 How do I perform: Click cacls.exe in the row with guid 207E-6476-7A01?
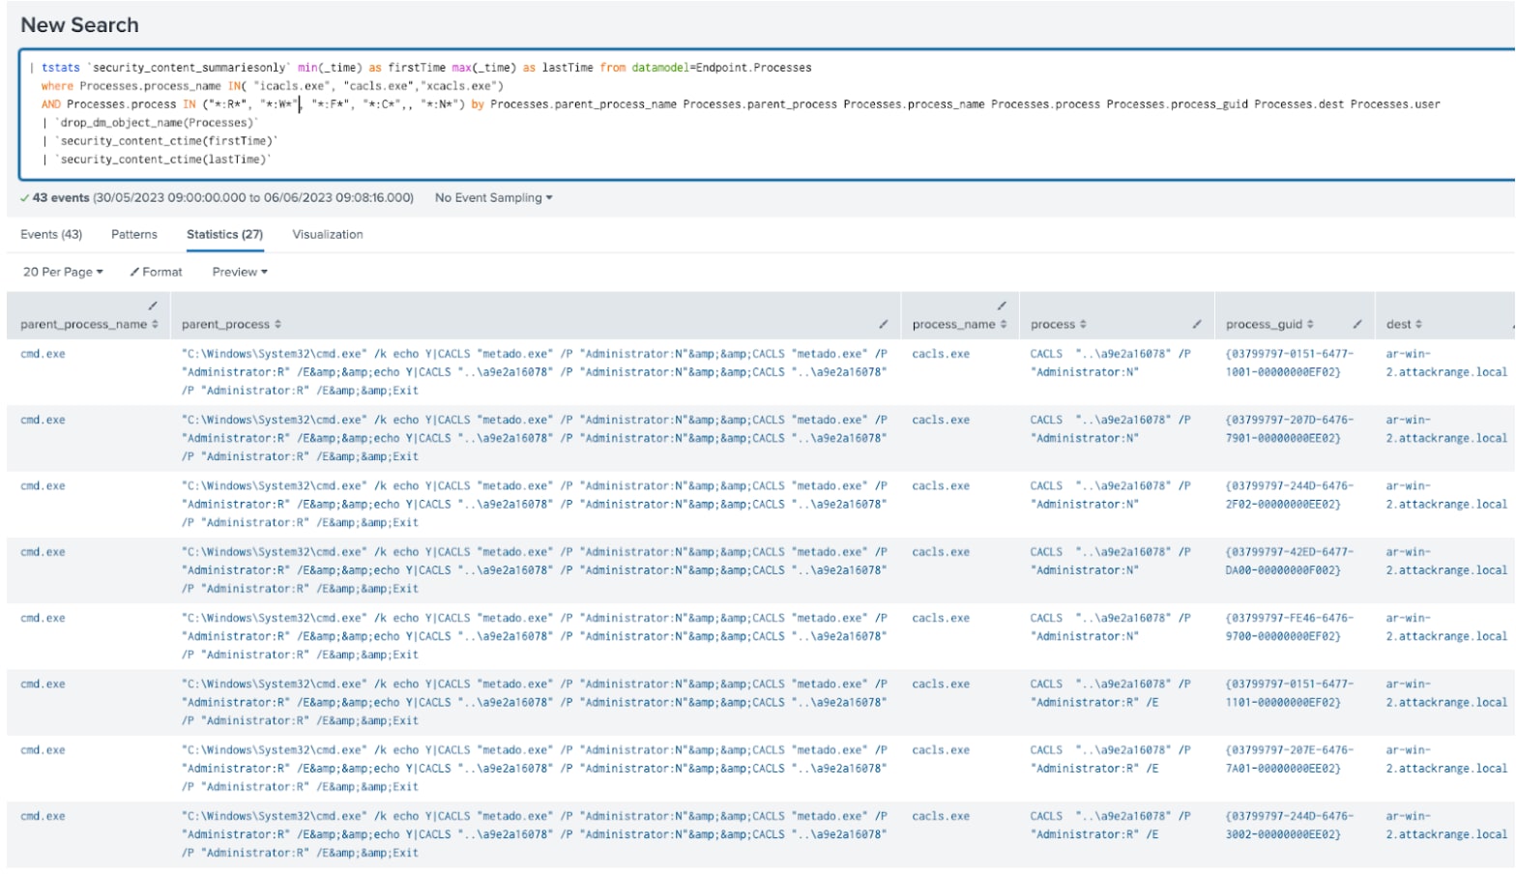click(x=941, y=750)
